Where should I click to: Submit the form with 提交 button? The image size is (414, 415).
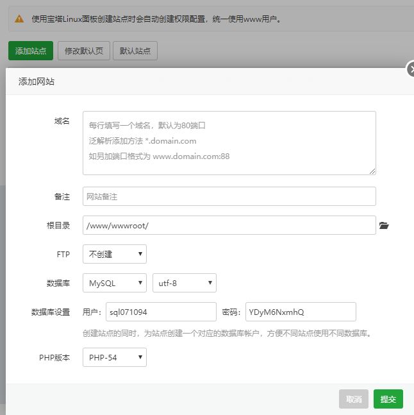tap(388, 399)
